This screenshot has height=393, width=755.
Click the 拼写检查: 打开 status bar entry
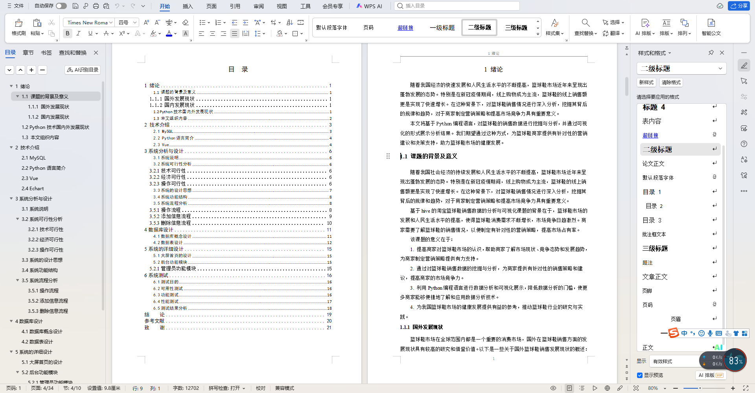click(x=227, y=388)
